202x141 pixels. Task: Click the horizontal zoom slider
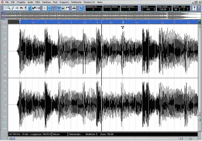(190, 138)
